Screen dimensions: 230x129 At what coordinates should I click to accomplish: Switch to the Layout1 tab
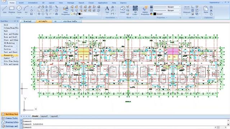point(44,116)
